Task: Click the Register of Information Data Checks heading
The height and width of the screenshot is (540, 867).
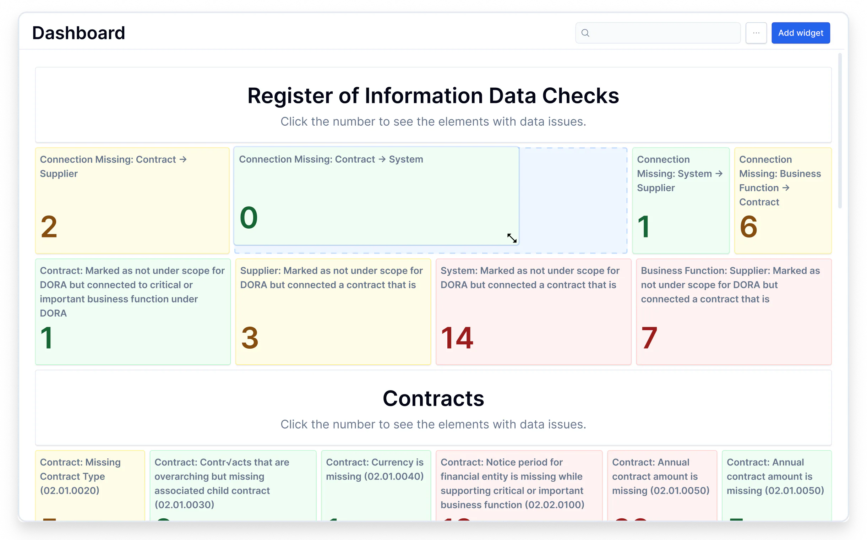Action: [x=433, y=96]
